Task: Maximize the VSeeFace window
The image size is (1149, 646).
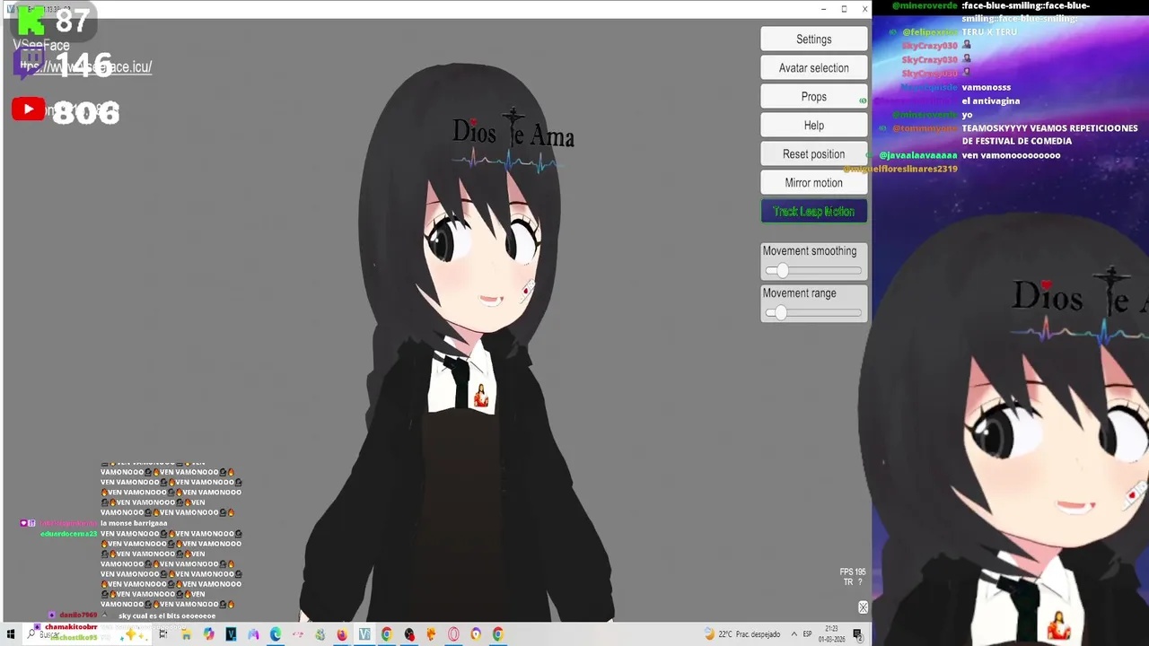Action: point(844,9)
